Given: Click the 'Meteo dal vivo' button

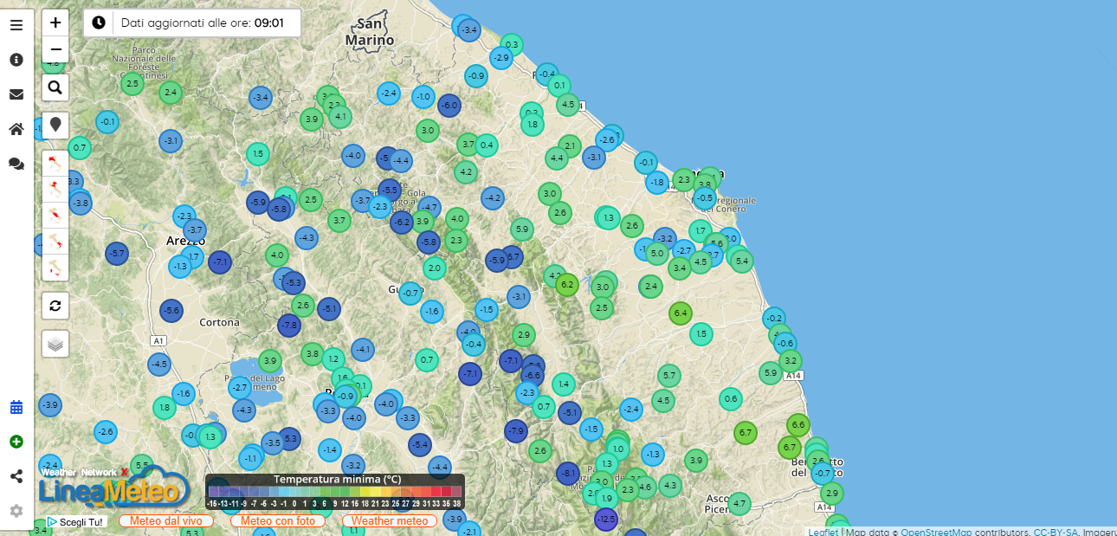Looking at the screenshot, I should pyautogui.click(x=166, y=520).
